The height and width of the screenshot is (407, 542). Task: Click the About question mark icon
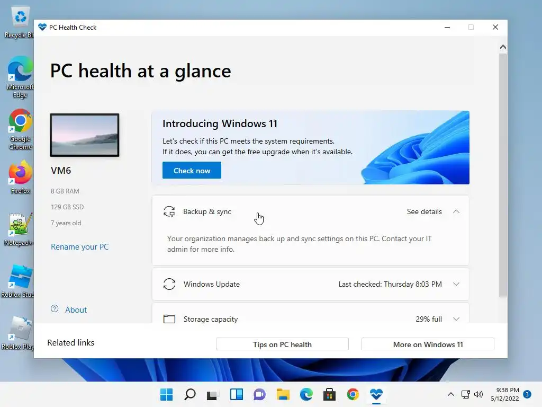click(55, 309)
